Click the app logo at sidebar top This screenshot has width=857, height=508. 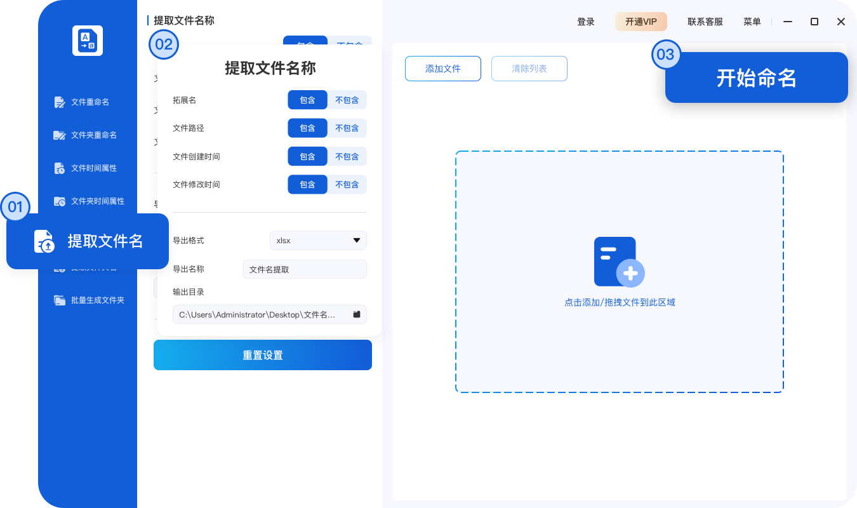pos(87,40)
